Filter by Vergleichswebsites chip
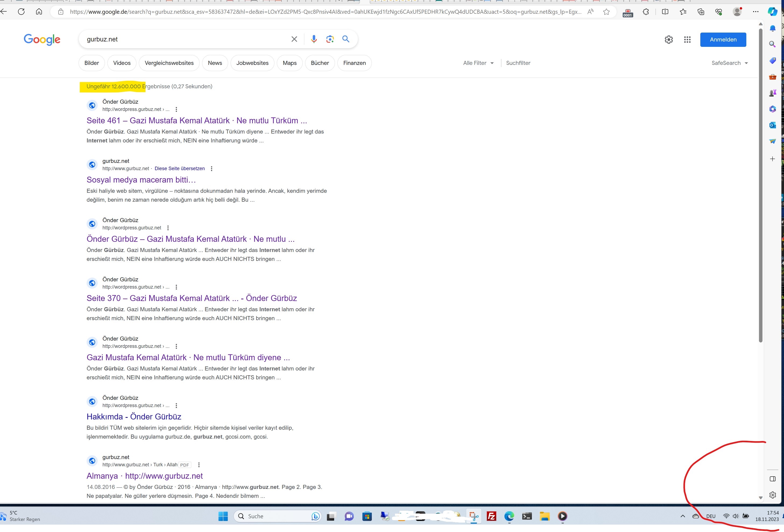Image resolution: width=784 pixels, height=532 pixels. (x=169, y=63)
